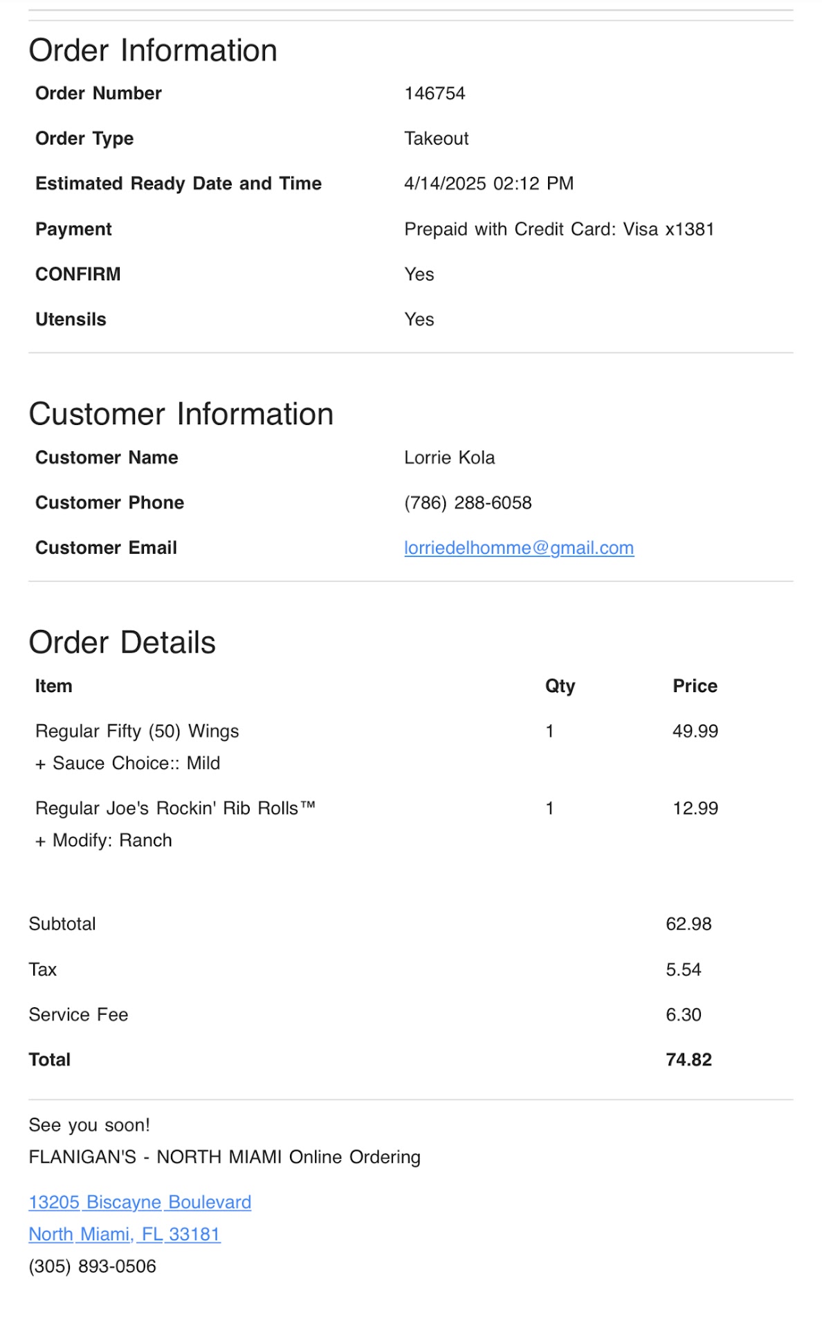Screen dimensions: 822x1329
Task: Click the customer phone number (786) 288-6058
Action: coord(468,503)
